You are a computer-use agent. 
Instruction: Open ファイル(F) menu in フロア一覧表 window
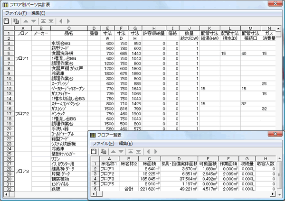[103, 143]
